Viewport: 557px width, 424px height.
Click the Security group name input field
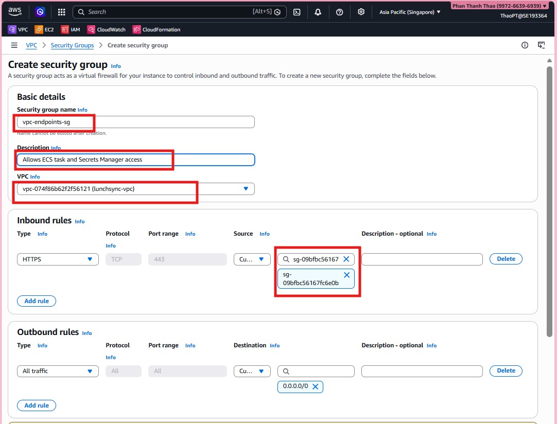(x=136, y=122)
